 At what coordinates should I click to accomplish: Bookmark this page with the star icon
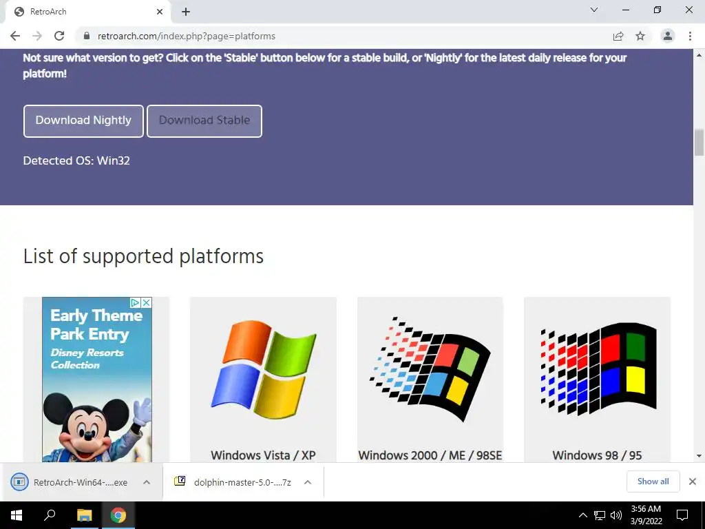(640, 36)
